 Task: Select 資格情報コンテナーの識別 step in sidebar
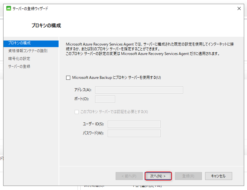[x=28, y=51]
